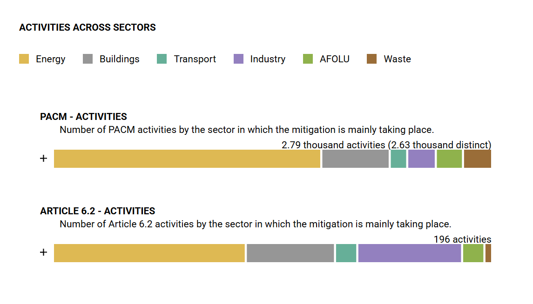The image size is (533, 304).
Task: Expand the PACM activities plus icon
Action: 43,159
